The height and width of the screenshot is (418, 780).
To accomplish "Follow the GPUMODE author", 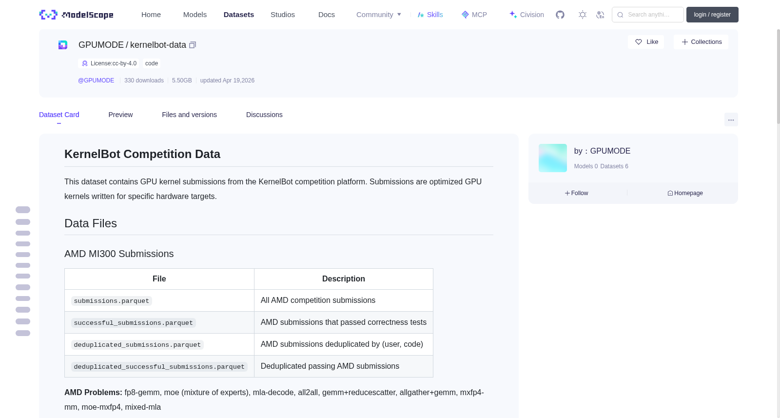I will 577,193.
